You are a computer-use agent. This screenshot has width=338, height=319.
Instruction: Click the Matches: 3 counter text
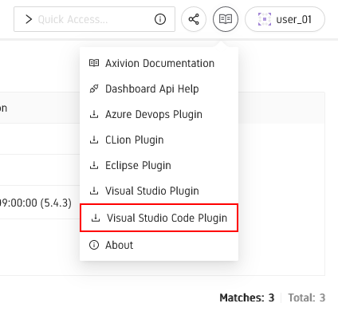(247, 297)
